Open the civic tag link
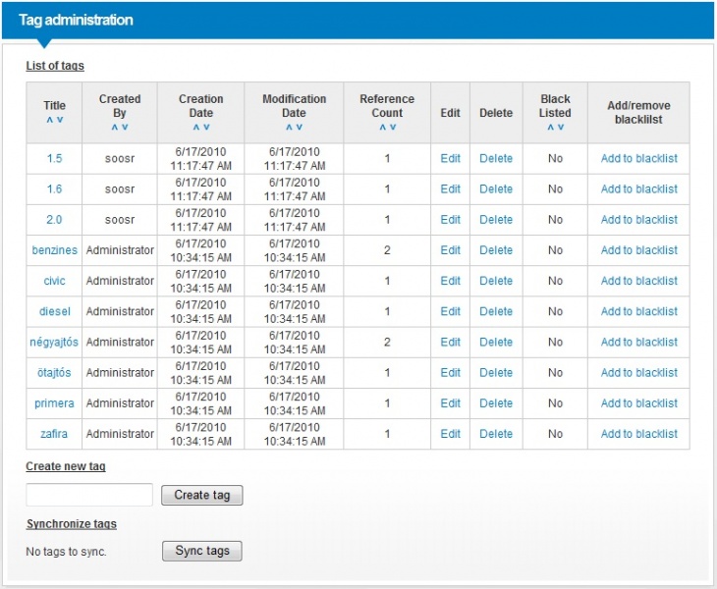The height and width of the screenshot is (589, 717). pyautogui.click(x=54, y=281)
